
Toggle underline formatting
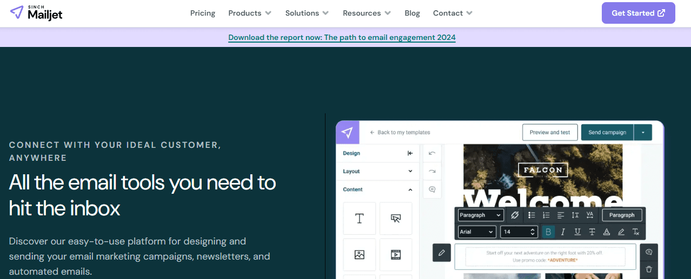pos(577,232)
